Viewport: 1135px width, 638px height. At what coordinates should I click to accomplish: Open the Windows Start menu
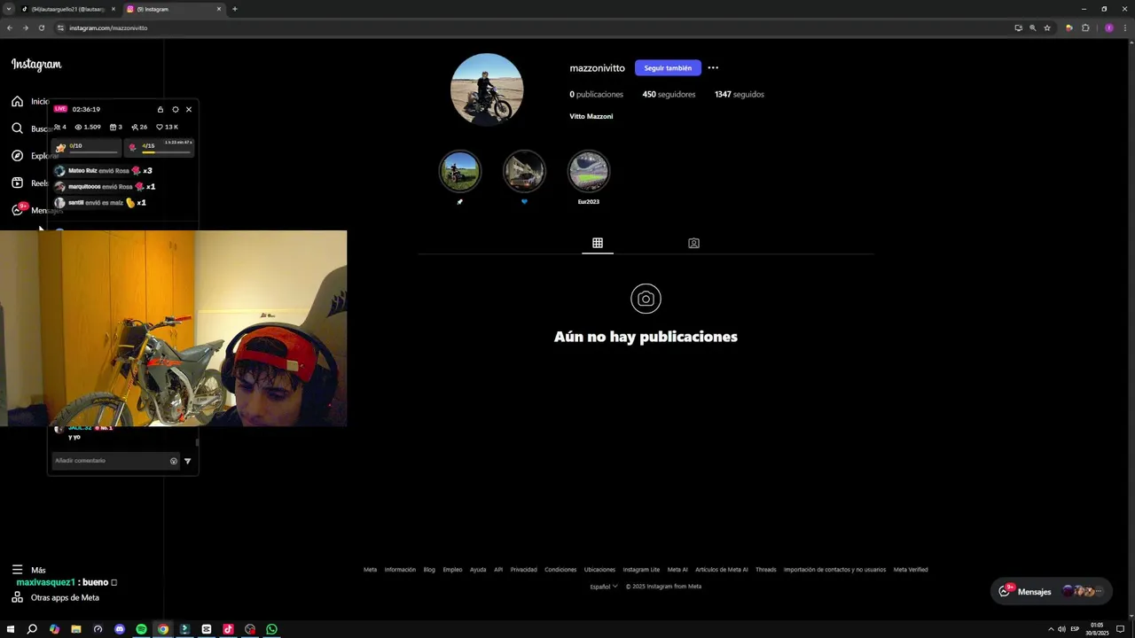point(11,629)
